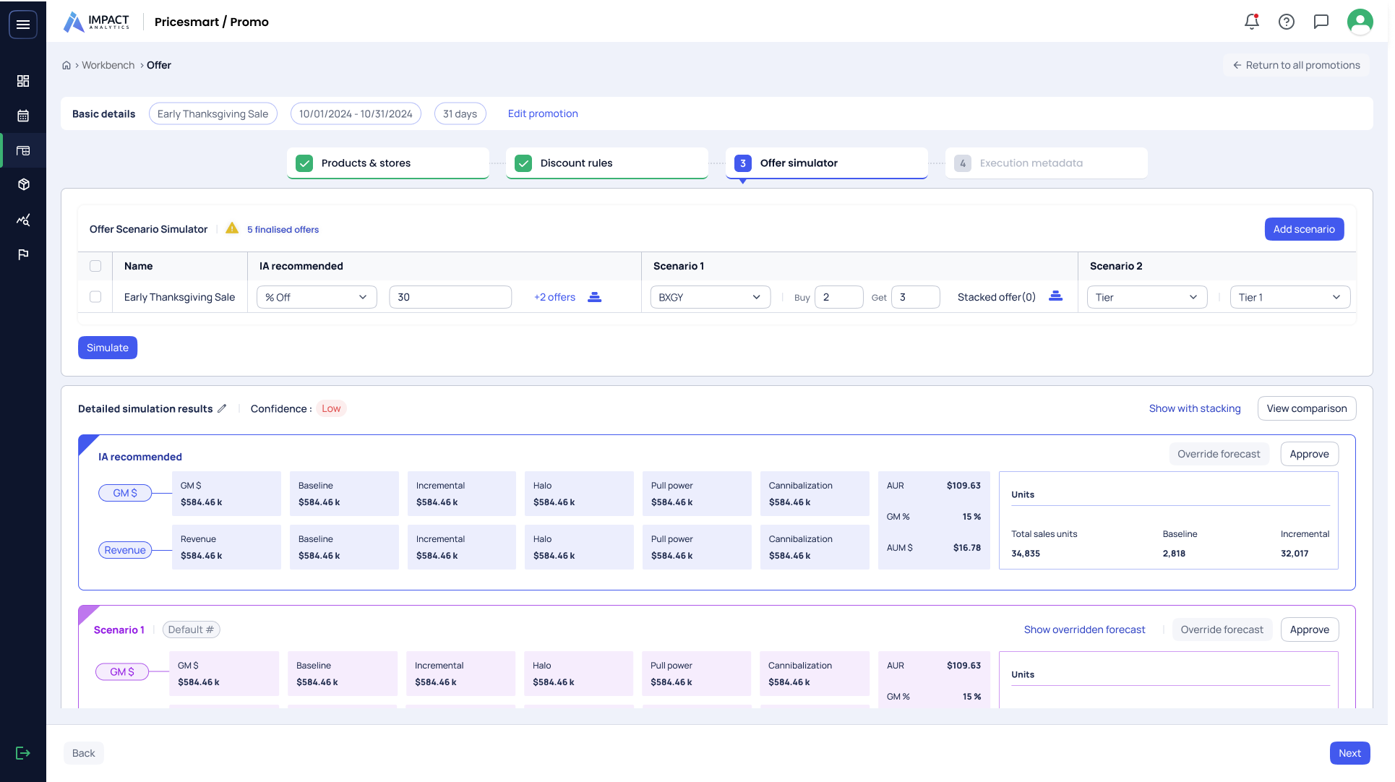Expand the Tier 1 dropdown in Scenario 2
Screen dimensions: 1395x782
coord(1289,297)
